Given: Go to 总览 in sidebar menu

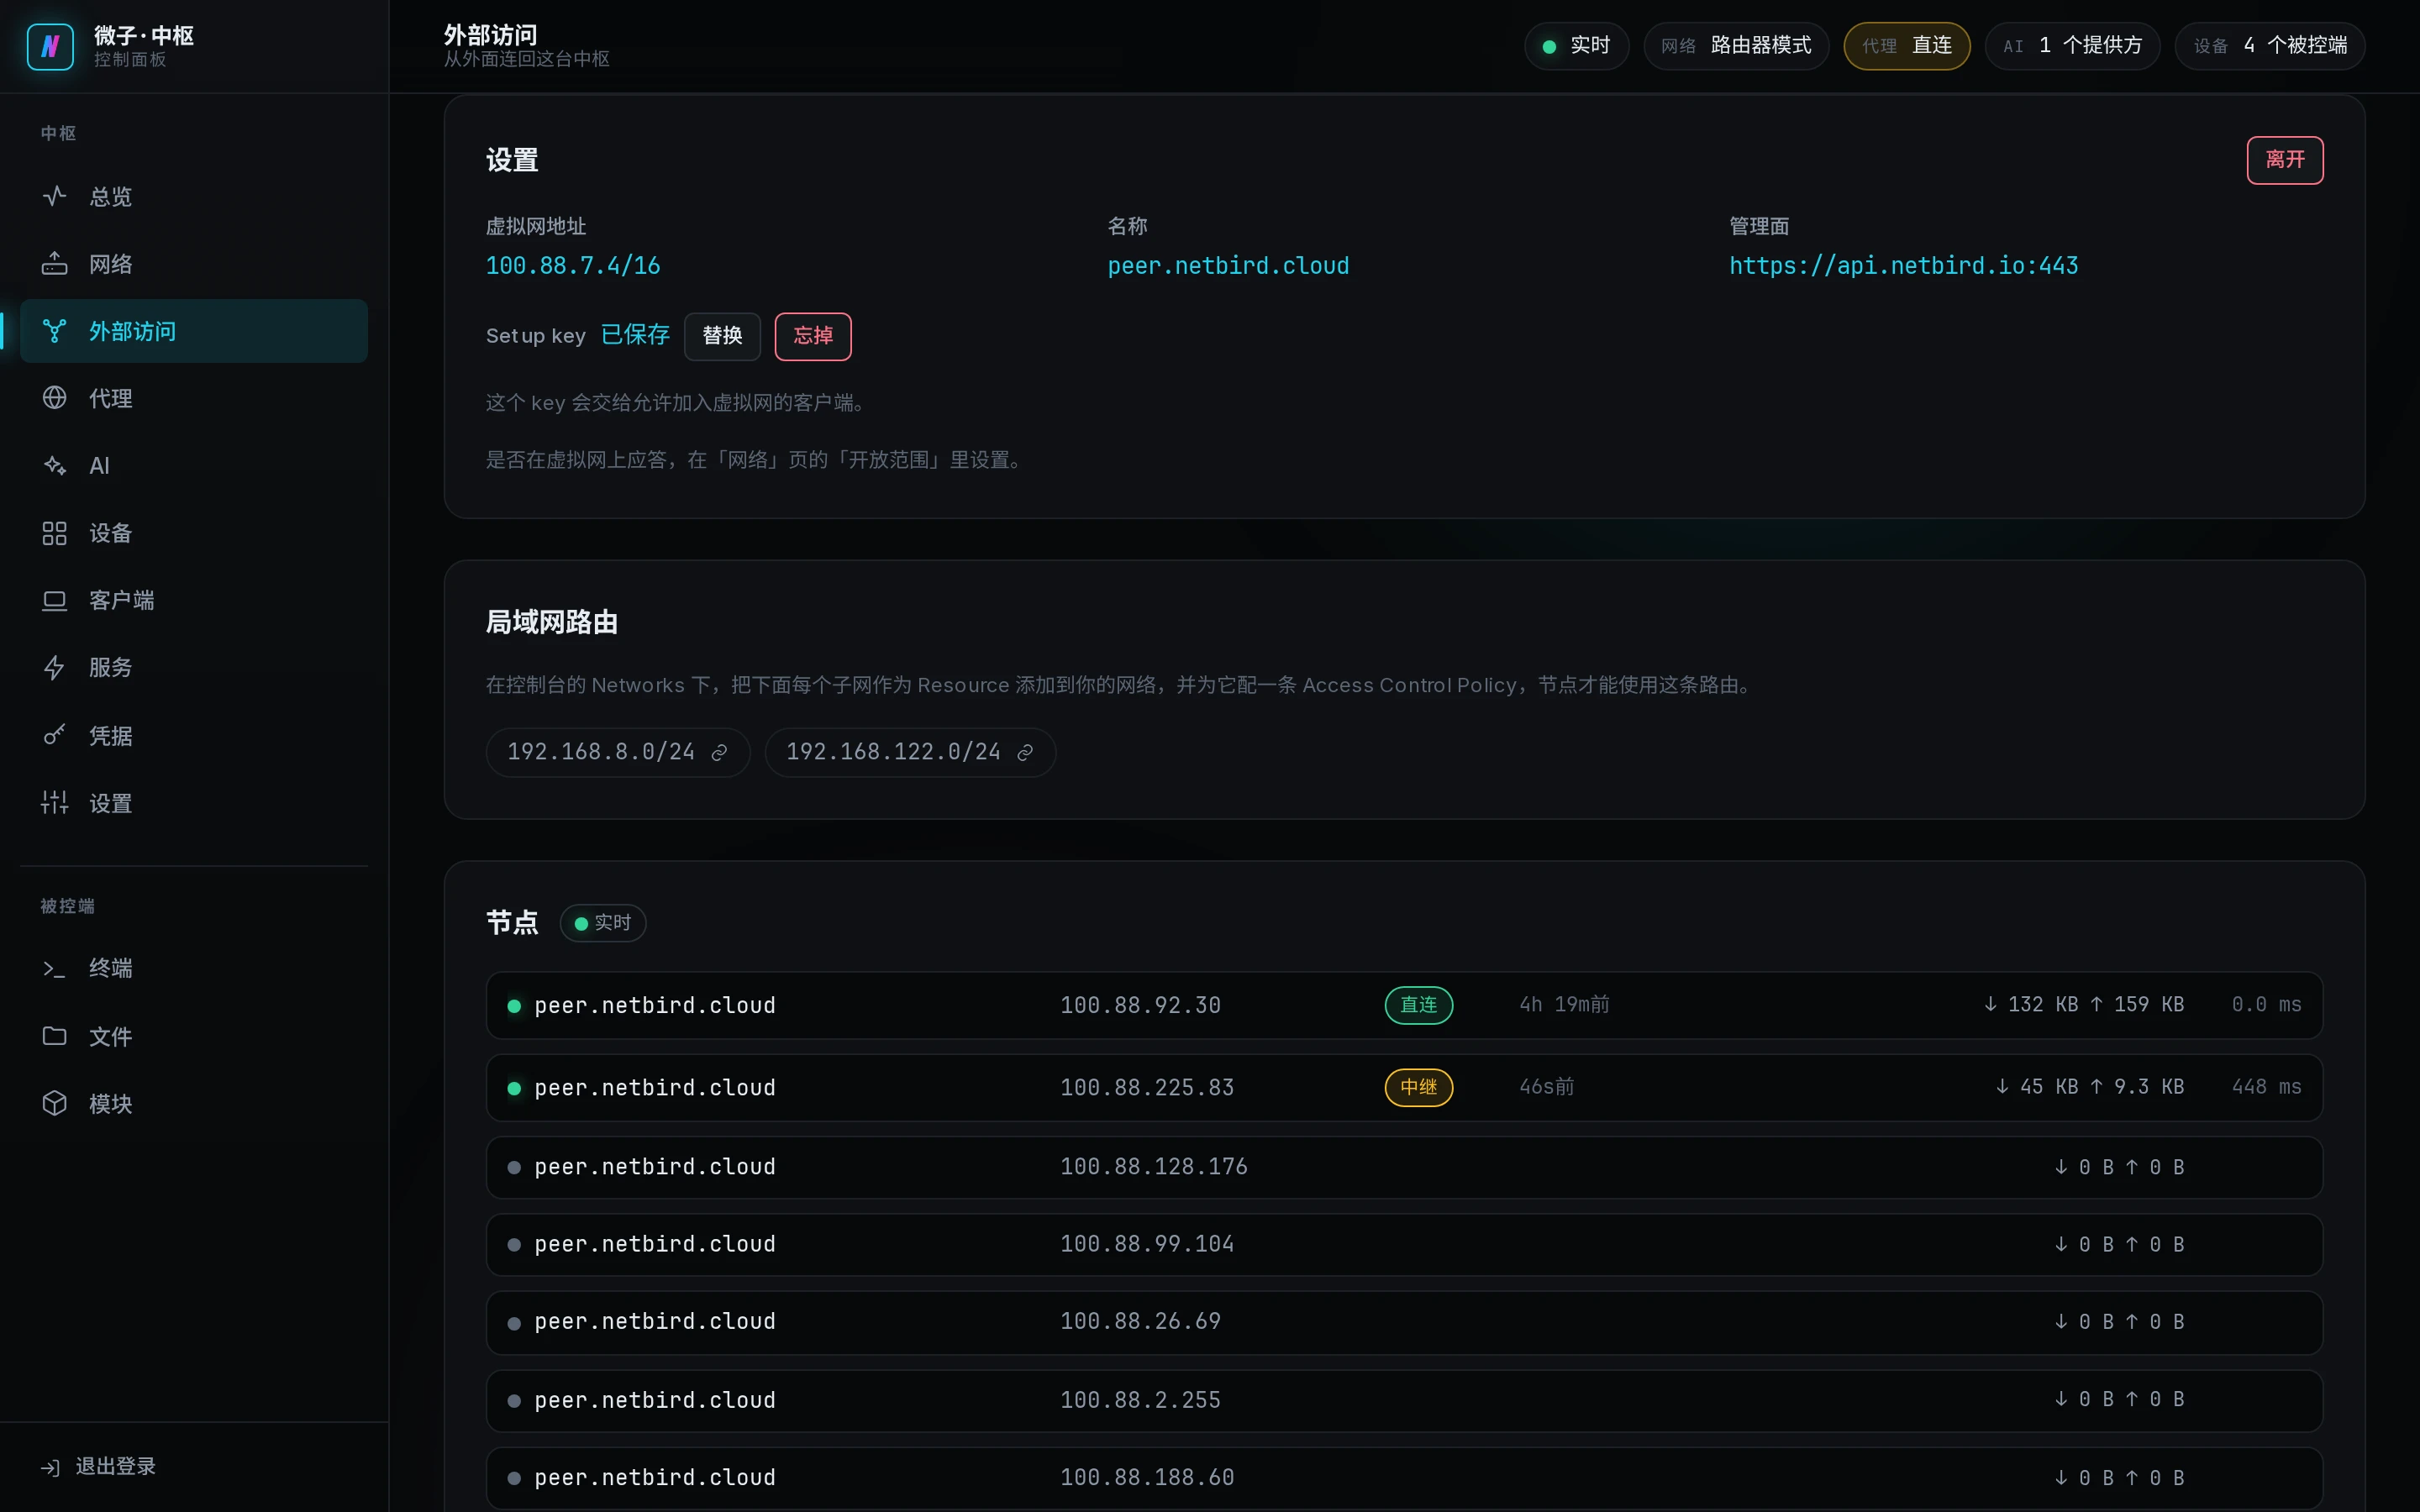Looking at the screenshot, I should pyautogui.click(x=194, y=196).
